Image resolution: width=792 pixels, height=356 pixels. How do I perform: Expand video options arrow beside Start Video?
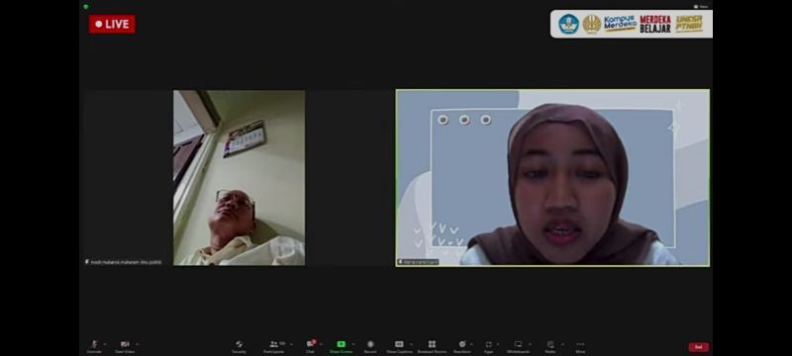pyautogui.click(x=138, y=344)
